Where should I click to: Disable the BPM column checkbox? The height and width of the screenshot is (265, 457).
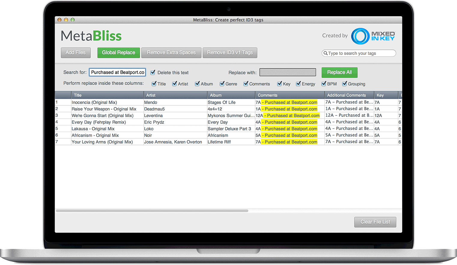pos(324,84)
